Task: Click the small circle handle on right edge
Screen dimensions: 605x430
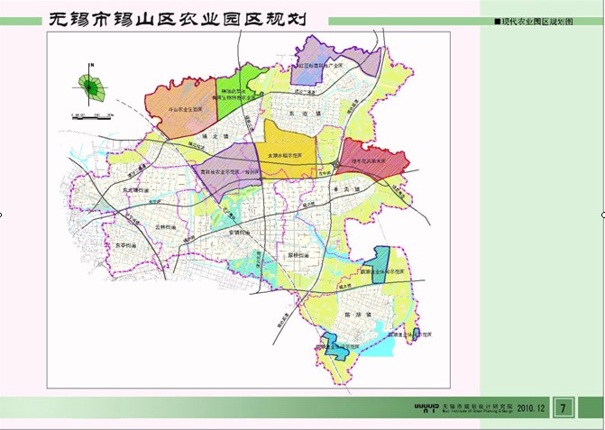Action: point(602,215)
